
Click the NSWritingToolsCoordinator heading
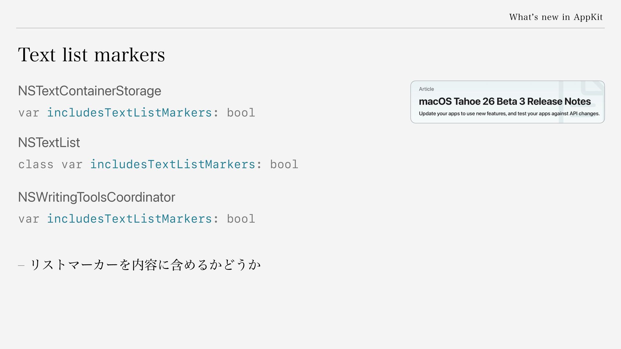[x=96, y=197]
